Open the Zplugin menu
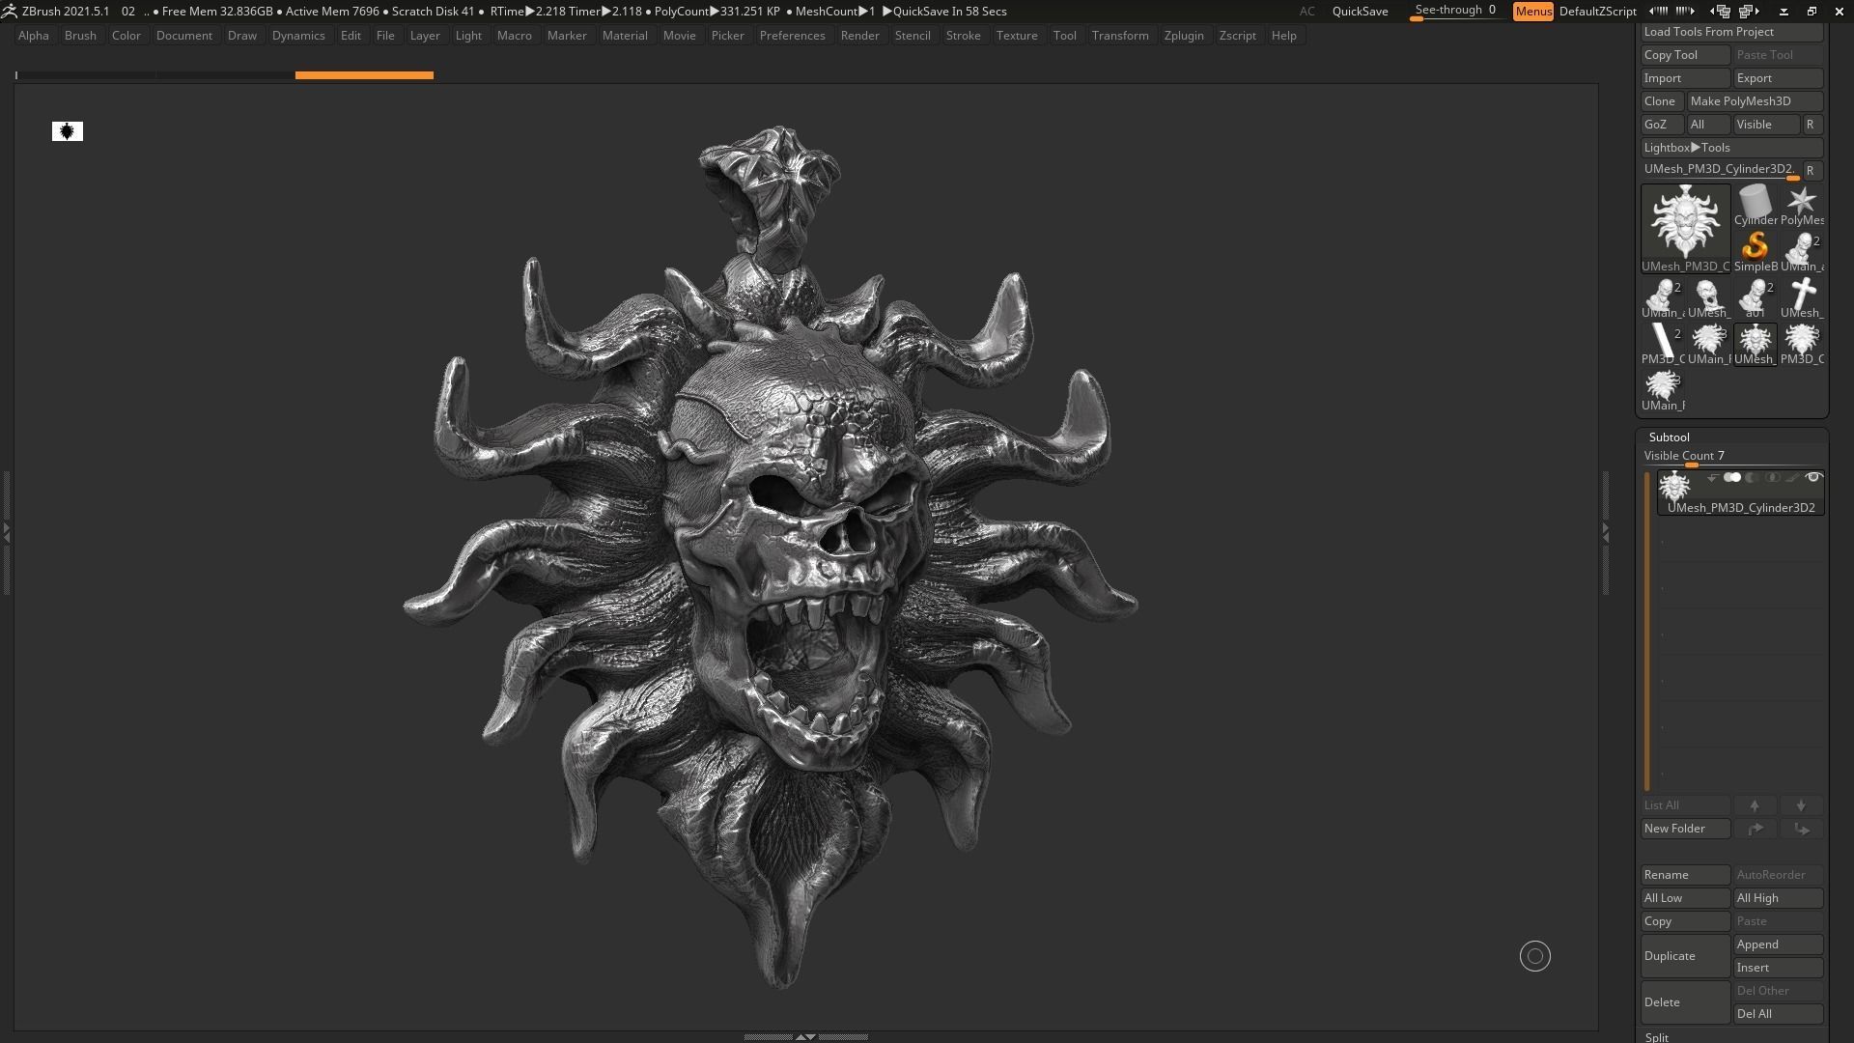This screenshot has height=1043, width=1854. coord(1184,36)
